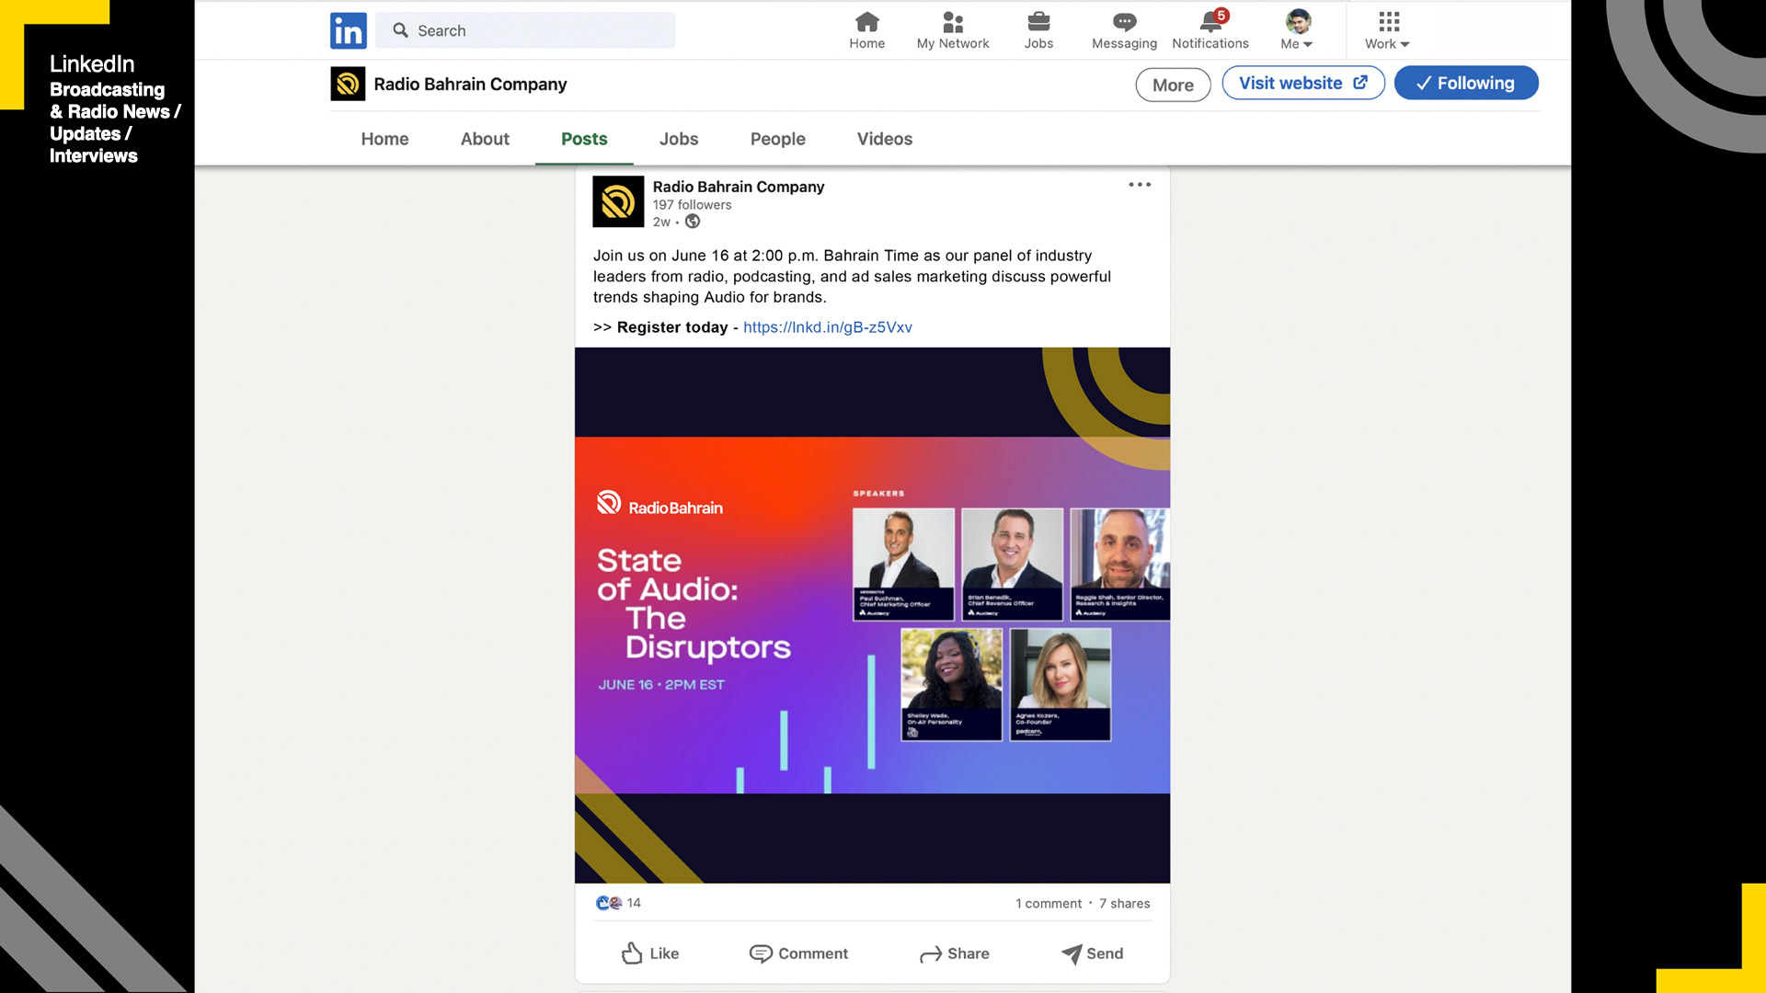Click the post author logo avatar
Image resolution: width=1766 pixels, height=993 pixels.
click(618, 201)
